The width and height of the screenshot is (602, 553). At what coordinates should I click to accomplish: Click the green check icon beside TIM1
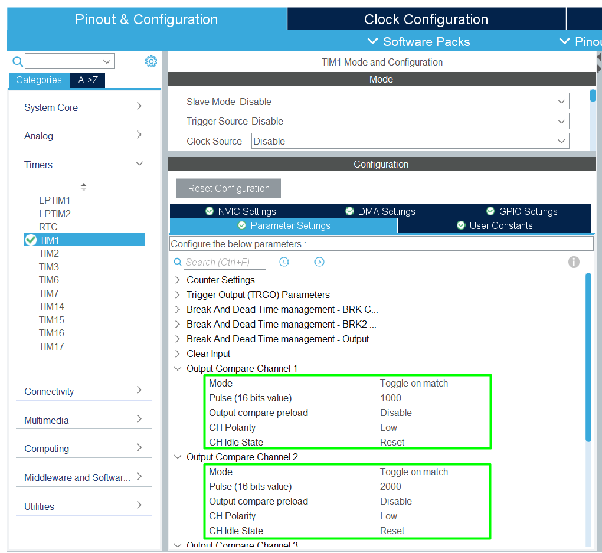(31, 240)
